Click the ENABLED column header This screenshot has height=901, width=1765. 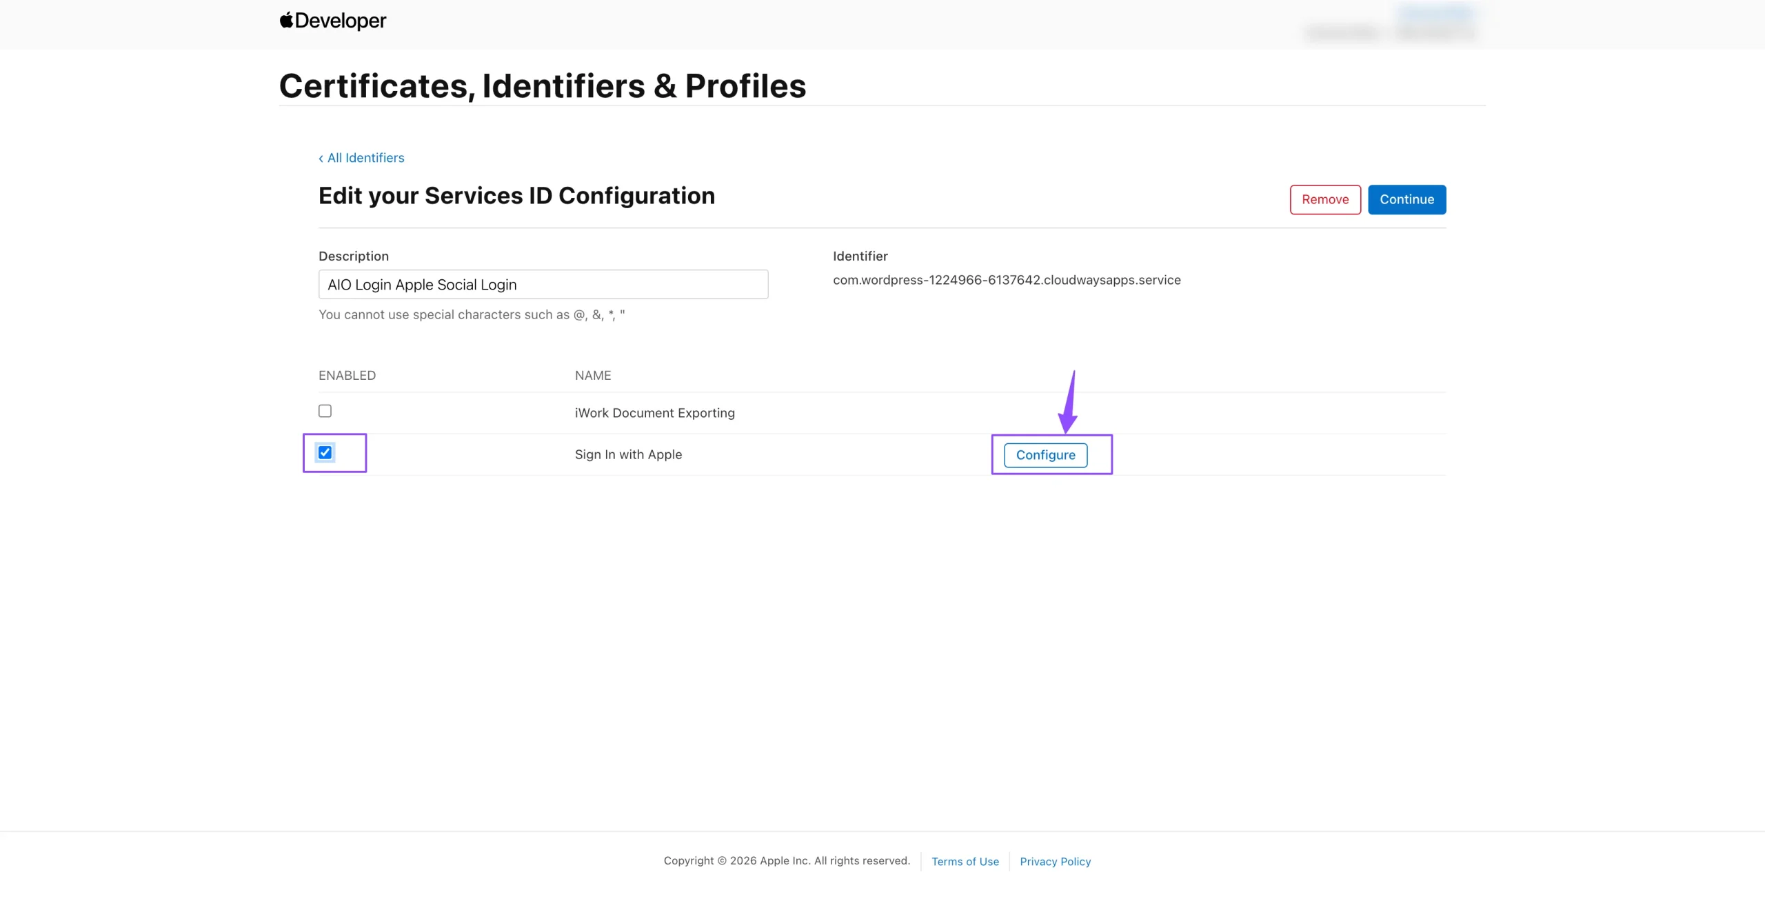(347, 376)
